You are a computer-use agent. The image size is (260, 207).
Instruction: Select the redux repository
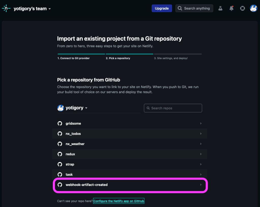130,154
